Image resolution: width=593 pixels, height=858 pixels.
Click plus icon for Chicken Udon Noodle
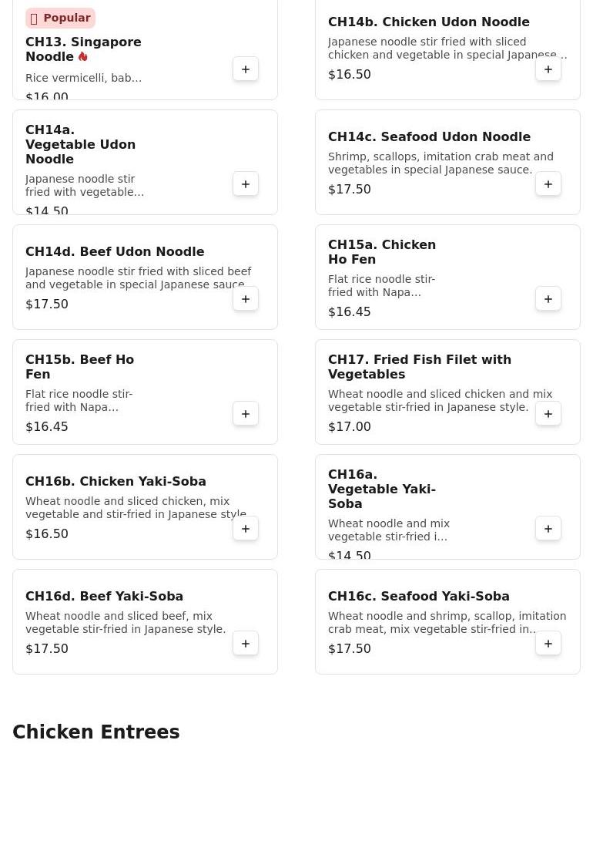[548, 69]
